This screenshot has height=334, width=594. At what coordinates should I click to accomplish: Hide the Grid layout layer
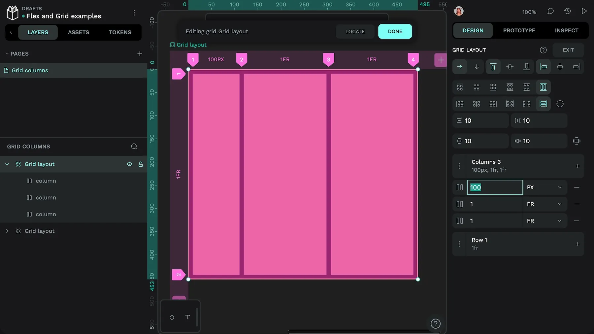pos(129,164)
